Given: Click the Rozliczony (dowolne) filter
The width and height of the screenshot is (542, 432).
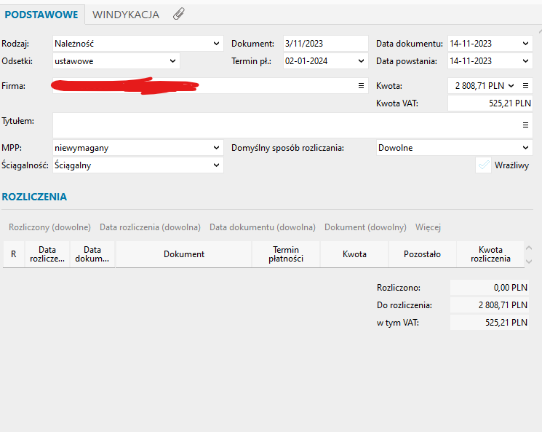Looking at the screenshot, I should click(x=49, y=227).
